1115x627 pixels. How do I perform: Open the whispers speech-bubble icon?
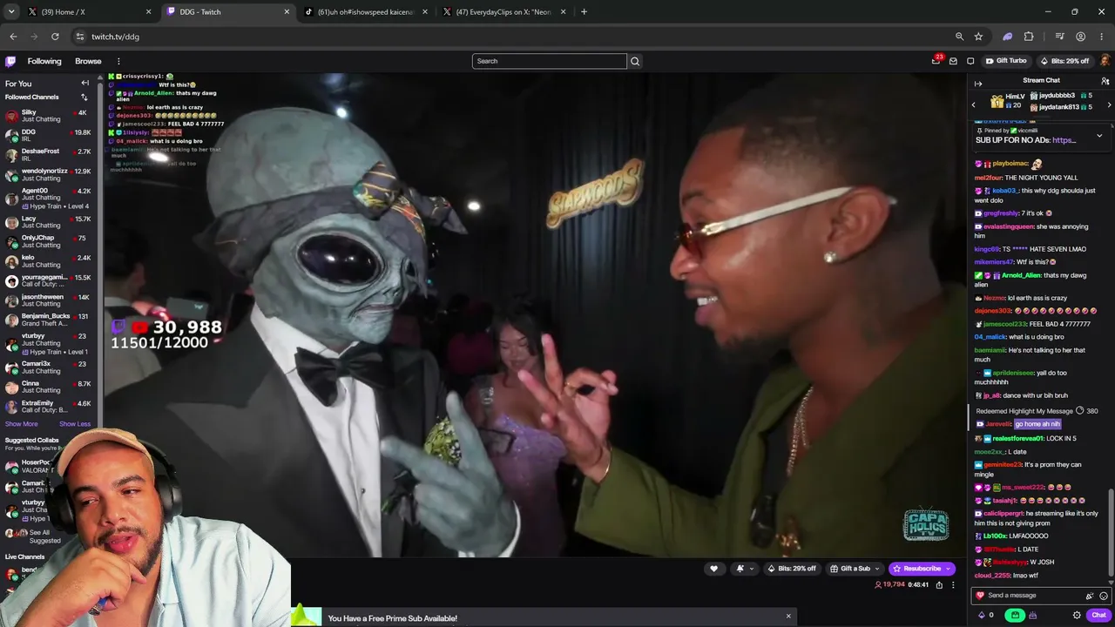(x=970, y=61)
